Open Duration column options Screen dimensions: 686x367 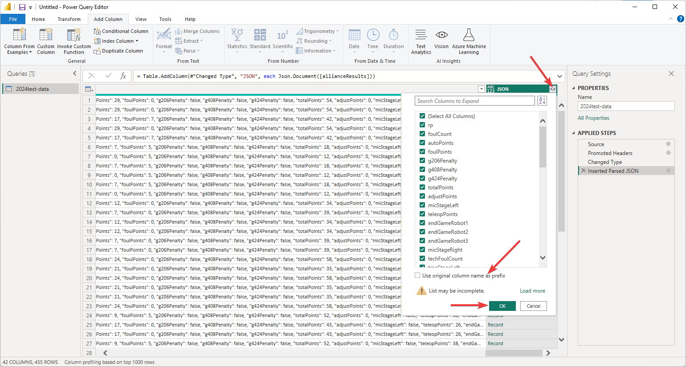393,41
